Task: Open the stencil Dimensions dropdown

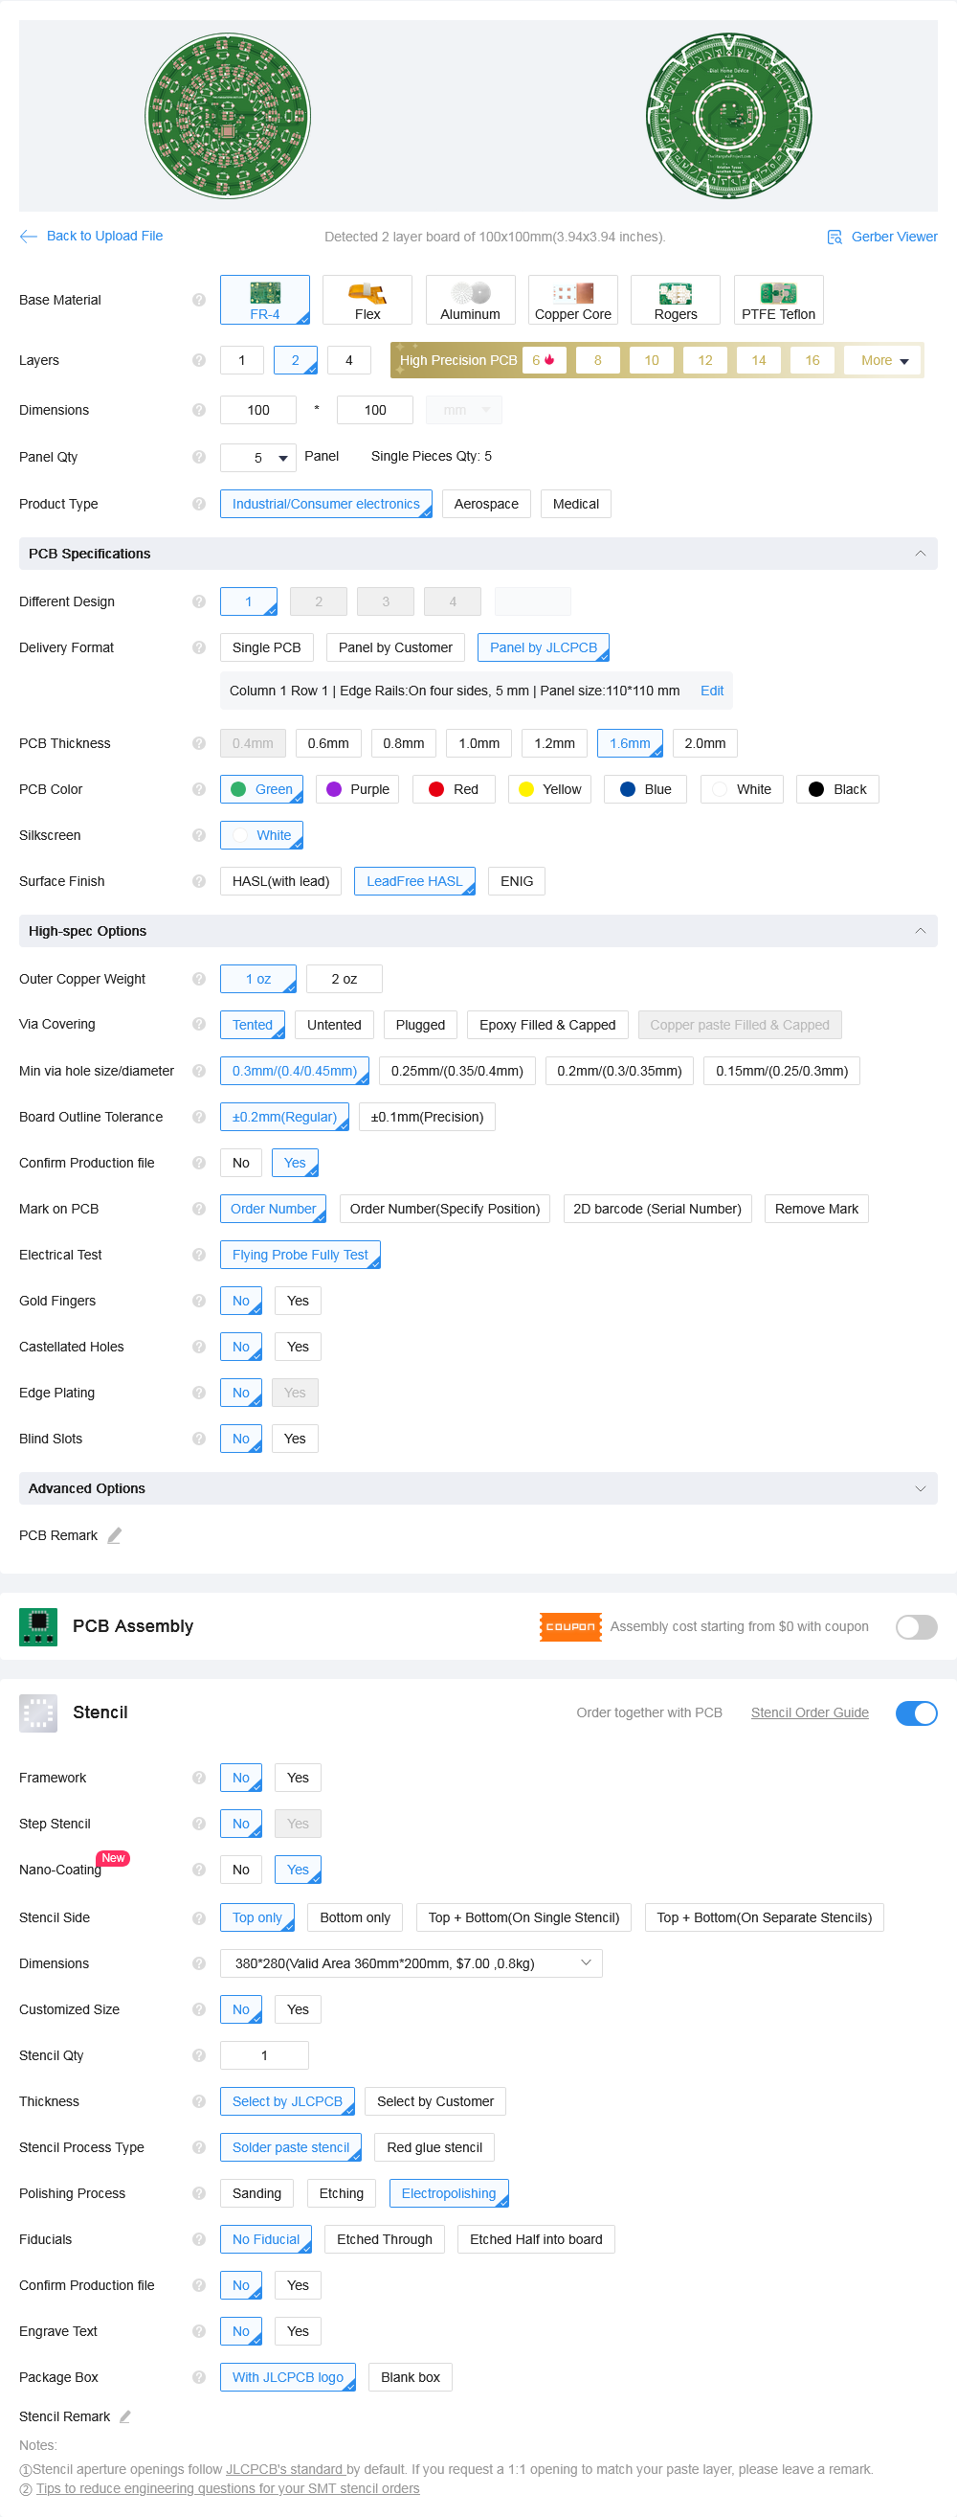Action: pyautogui.click(x=412, y=1963)
